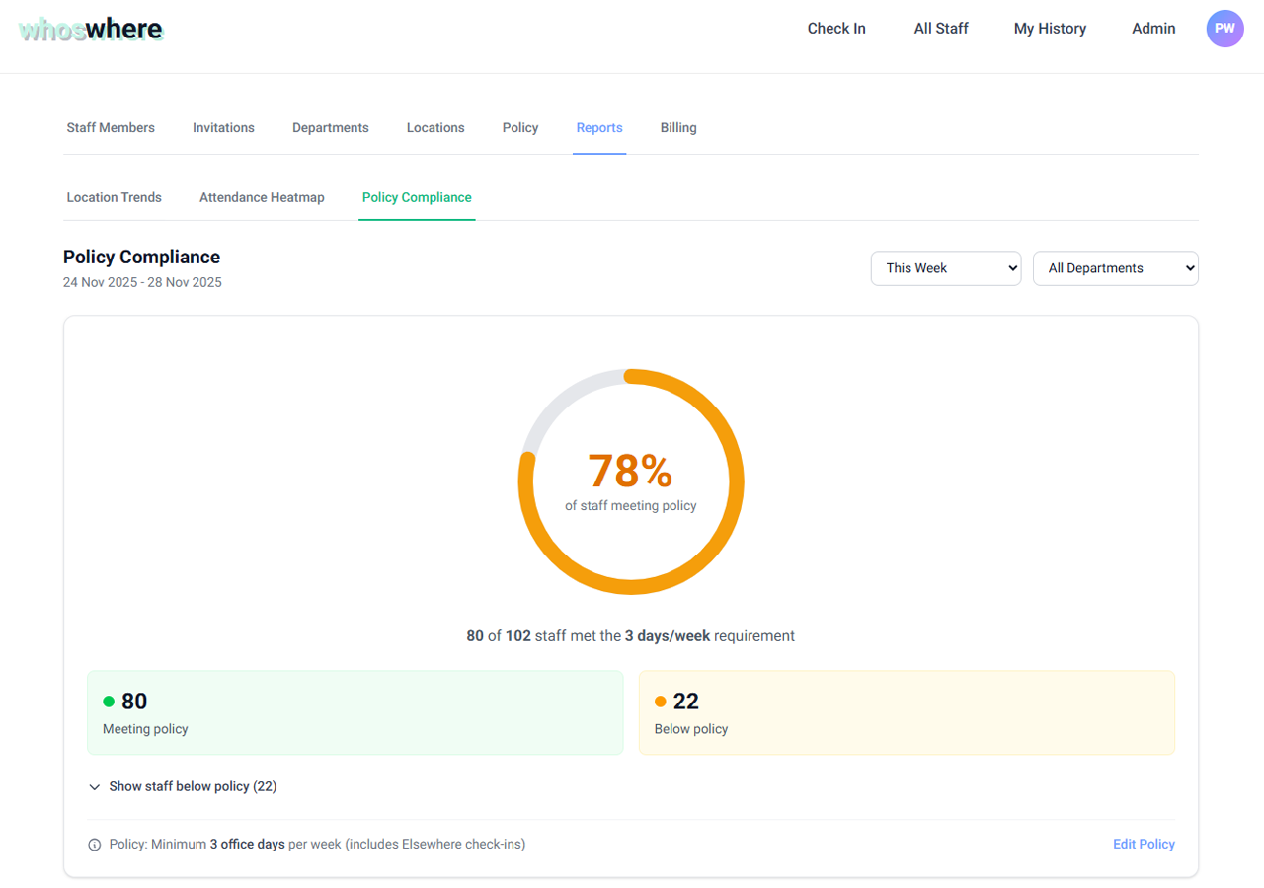Open the PW user avatar menu
The image size is (1264, 888).
click(1224, 29)
